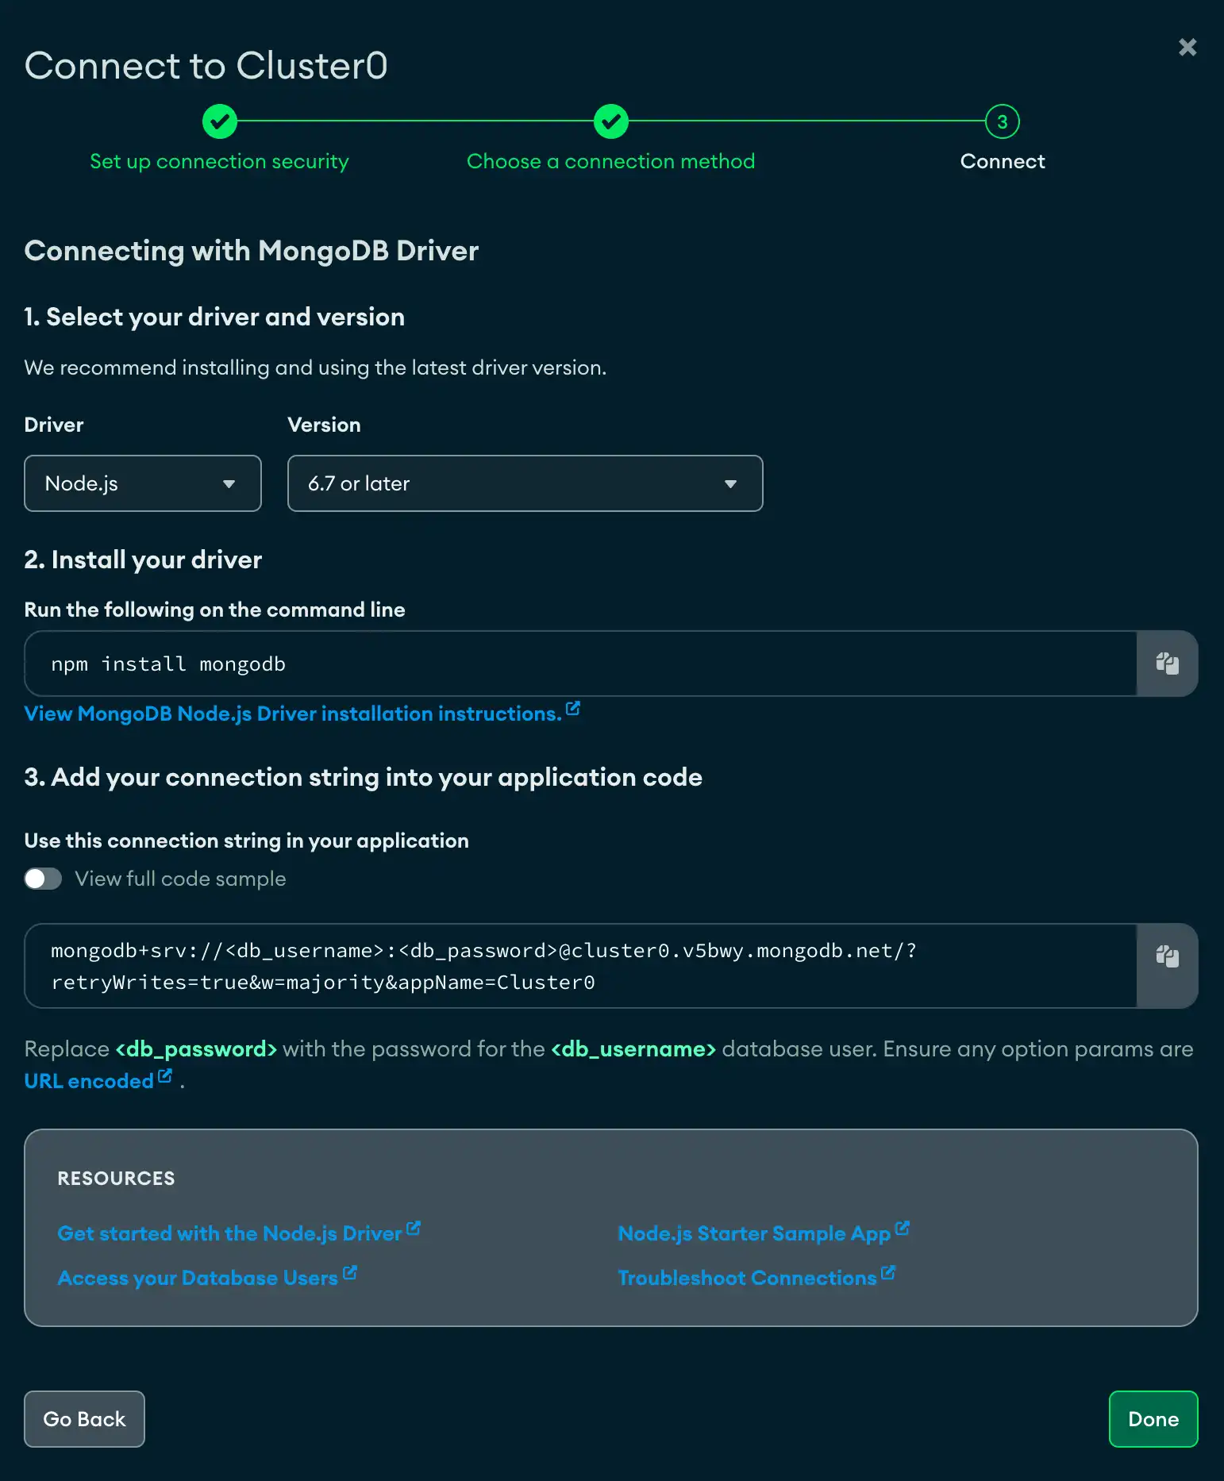Expand the Driver selector chevron arrow
The width and height of the screenshot is (1224, 1481).
click(x=229, y=483)
